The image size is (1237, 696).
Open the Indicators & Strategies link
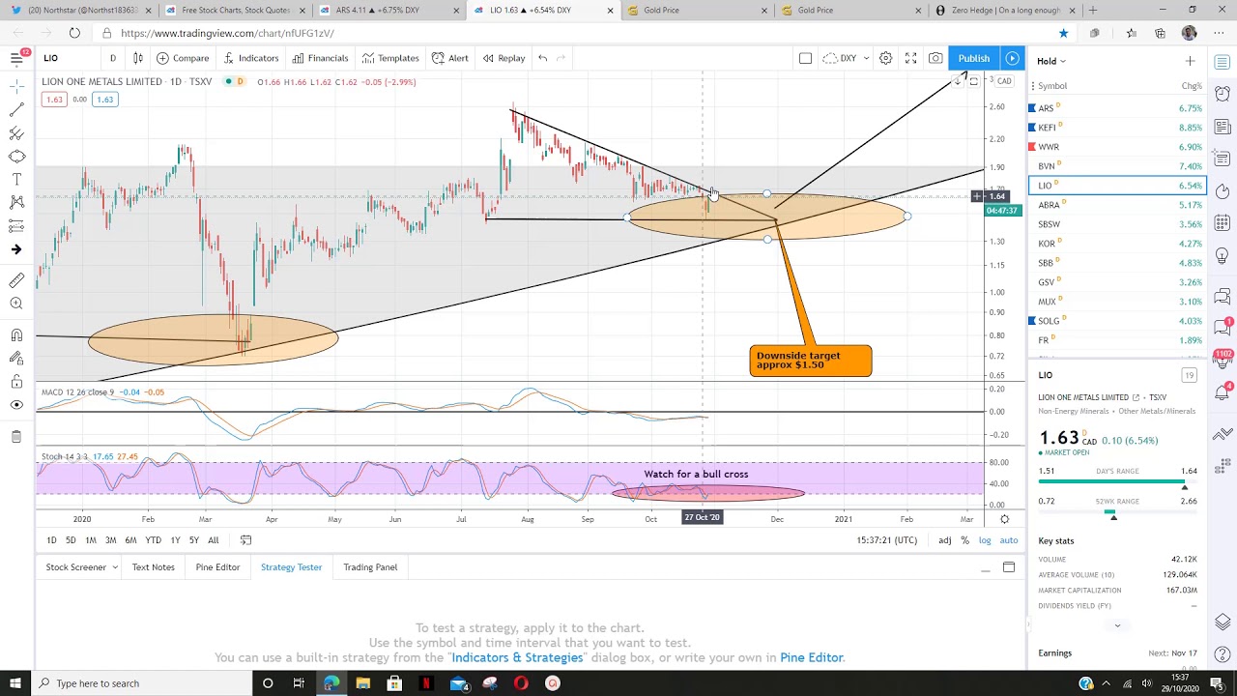(517, 657)
